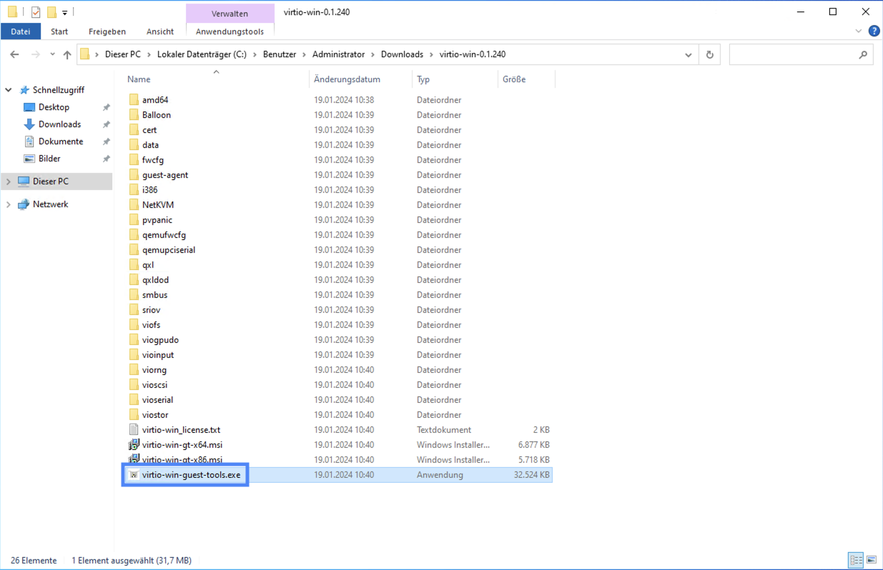Viewport: 883px width, 570px height.
Task: Select the vioscsi folder name
Action: point(155,385)
